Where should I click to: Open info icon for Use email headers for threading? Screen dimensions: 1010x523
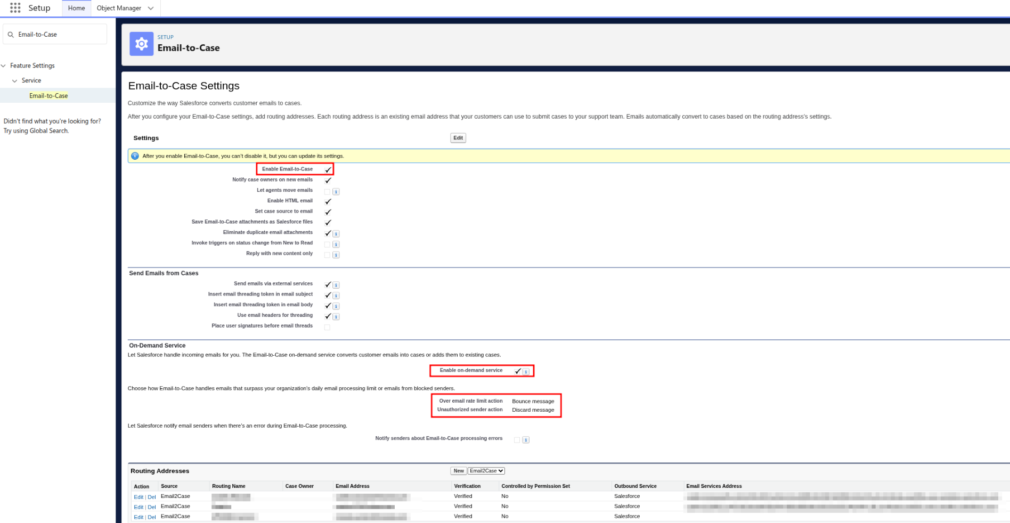(x=336, y=317)
